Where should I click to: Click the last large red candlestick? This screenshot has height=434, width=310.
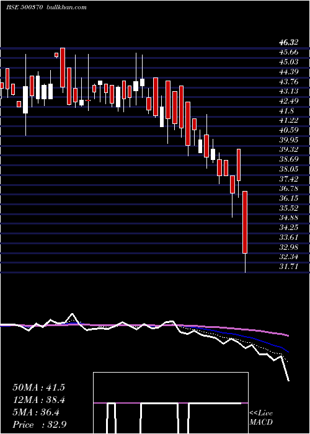[245, 222]
